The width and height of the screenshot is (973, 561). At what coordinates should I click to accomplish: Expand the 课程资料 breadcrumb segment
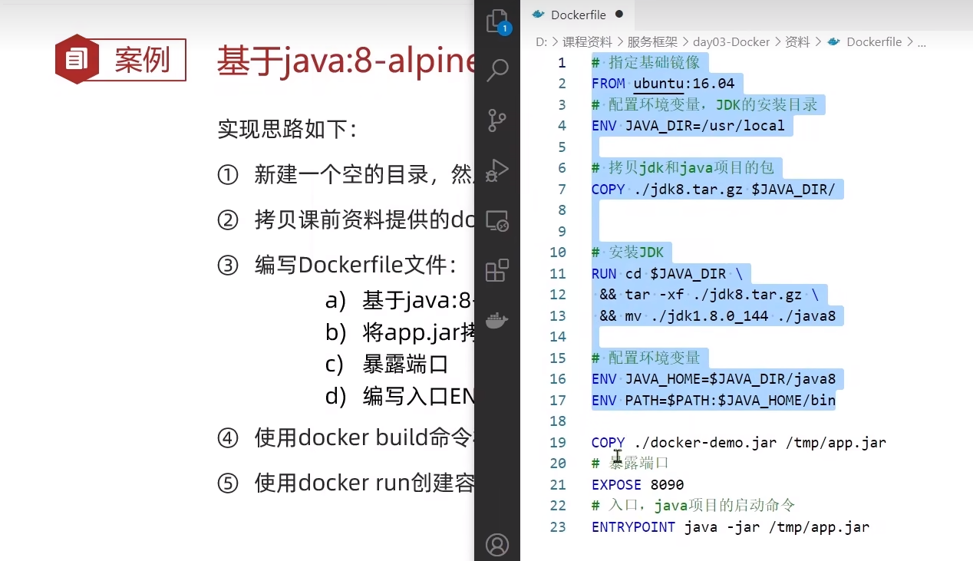(x=587, y=42)
